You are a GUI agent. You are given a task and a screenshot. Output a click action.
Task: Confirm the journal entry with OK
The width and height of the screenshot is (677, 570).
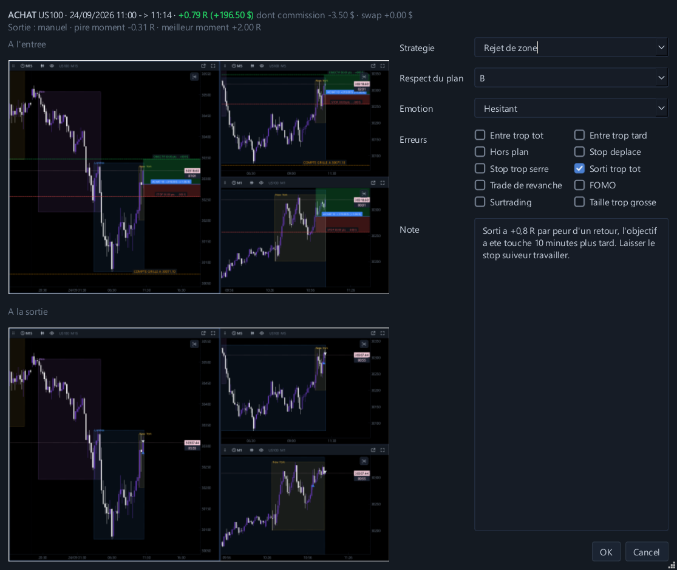[x=606, y=552]
